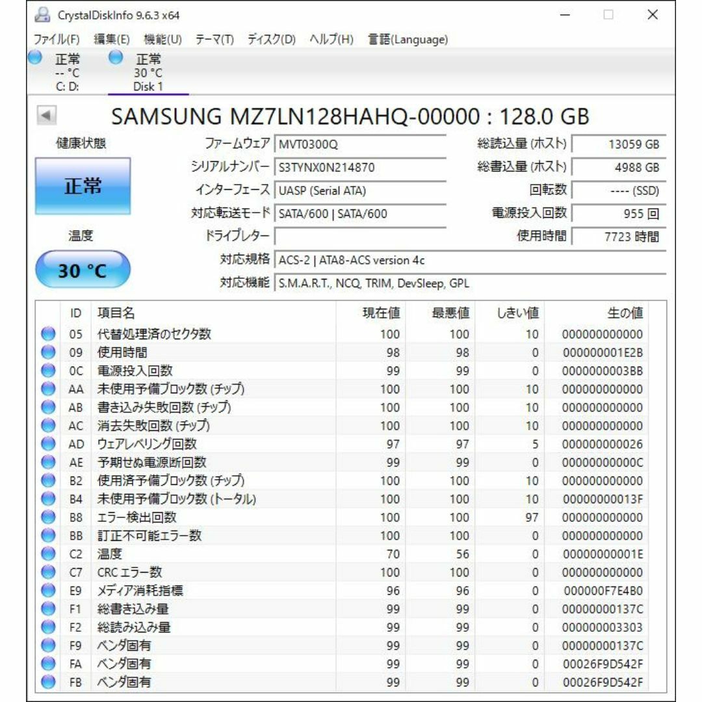The width and height of the screenshot is (702, 702).
Task: Click the drive title SAMSUNG MZ7LN128HAHQ-00000
Action: 296,116
